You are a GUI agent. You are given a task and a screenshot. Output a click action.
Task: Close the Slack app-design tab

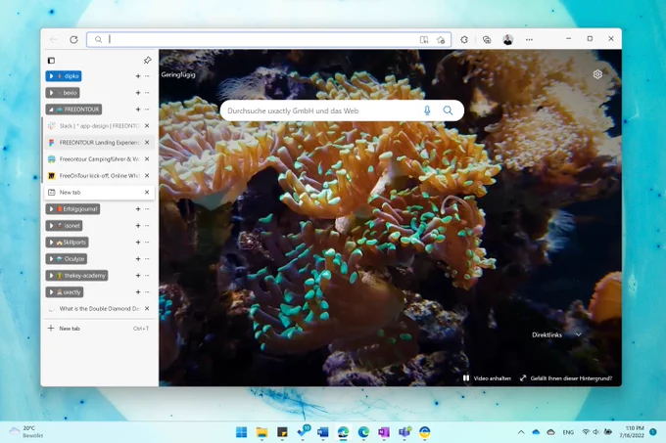pos(147,126)
